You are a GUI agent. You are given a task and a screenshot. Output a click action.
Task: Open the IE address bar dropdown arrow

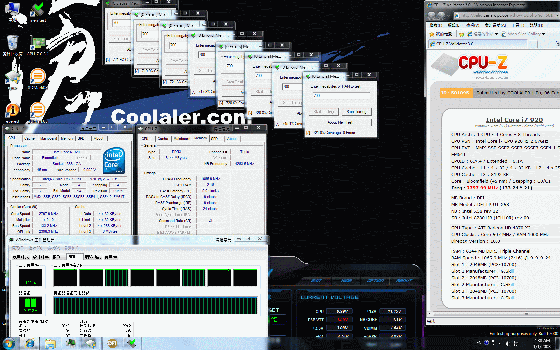click(557, 15)
